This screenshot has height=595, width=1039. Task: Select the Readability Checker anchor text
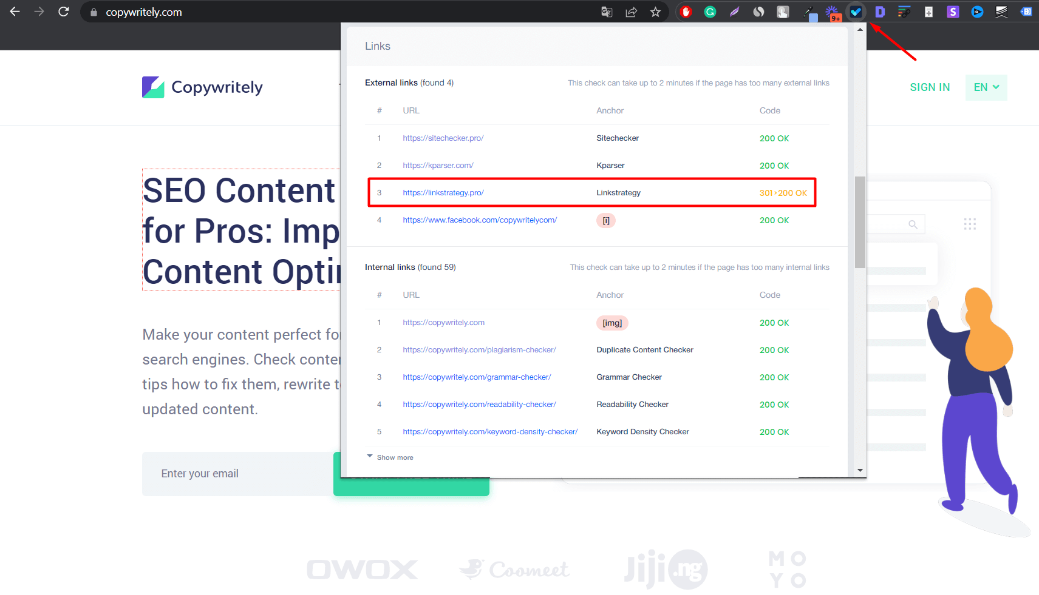pos(632,405)
